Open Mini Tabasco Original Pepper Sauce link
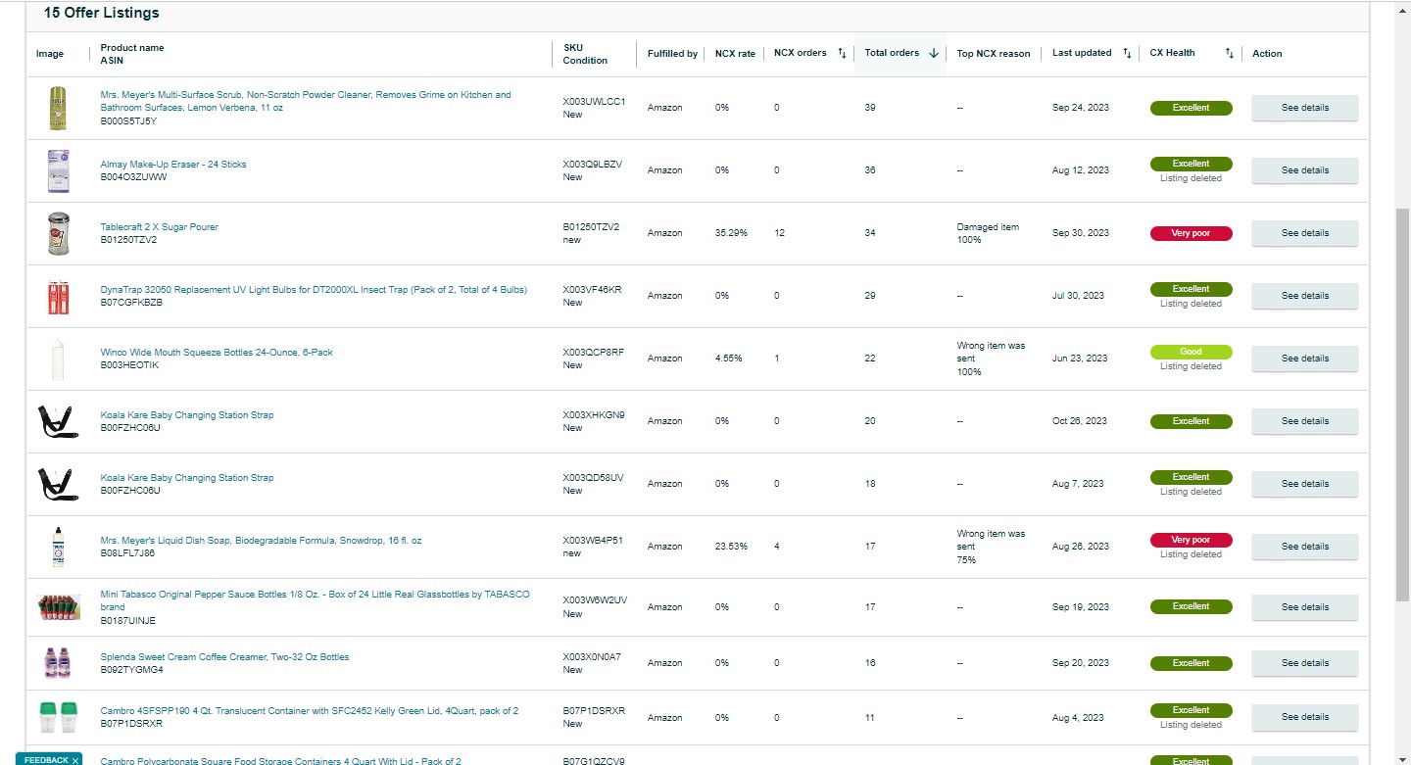Viewport: 1411px width, 765px height. (x=316, y=600)
